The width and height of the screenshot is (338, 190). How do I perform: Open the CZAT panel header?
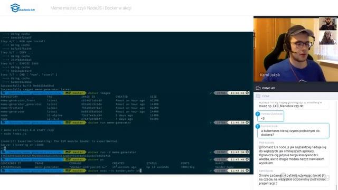click(x=296, y=96)
